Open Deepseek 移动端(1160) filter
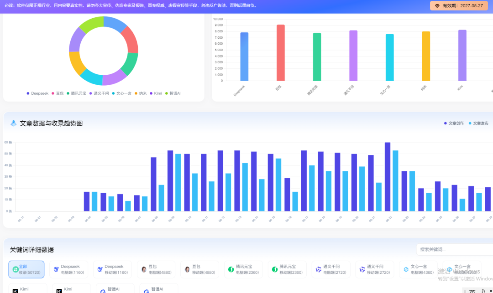The image size is (493, 293). tap(112, 269)
